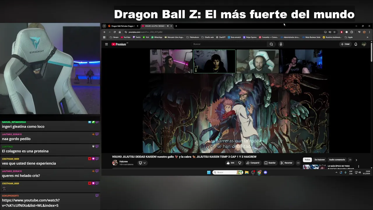Show more bookmarks overflow chevron

point(367,37)
